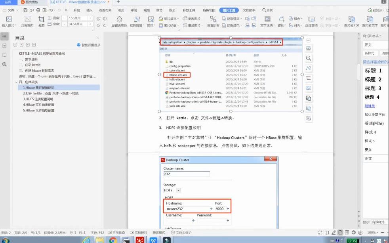Screen dimensions: 389x243
Task: Click the Find (查找) button in the ribbon
Action: click(268, 10)
